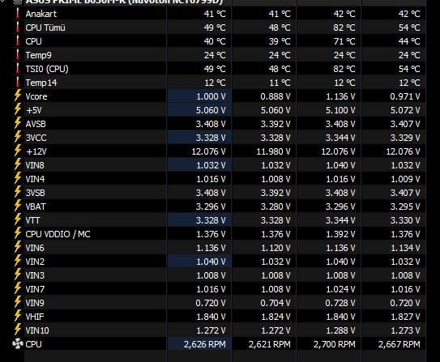Image resolution: width=440 pixels, height=362 pixels.
Task: Select the Vcore sensor label
Action: tap(36, 96)
